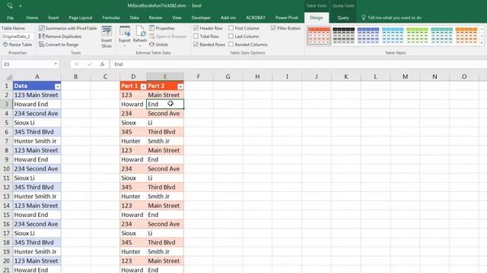This screenshot has height=273, width=487.
Task: Click Summarize with PivotTable icon
Action: point(42,28)
